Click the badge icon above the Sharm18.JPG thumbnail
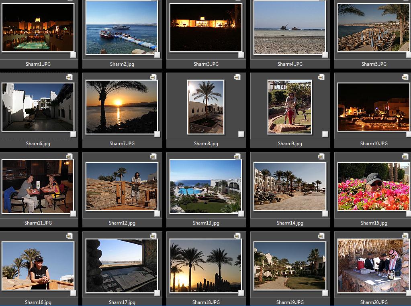This screenshot has width=411, height=306. click(237, 236)
